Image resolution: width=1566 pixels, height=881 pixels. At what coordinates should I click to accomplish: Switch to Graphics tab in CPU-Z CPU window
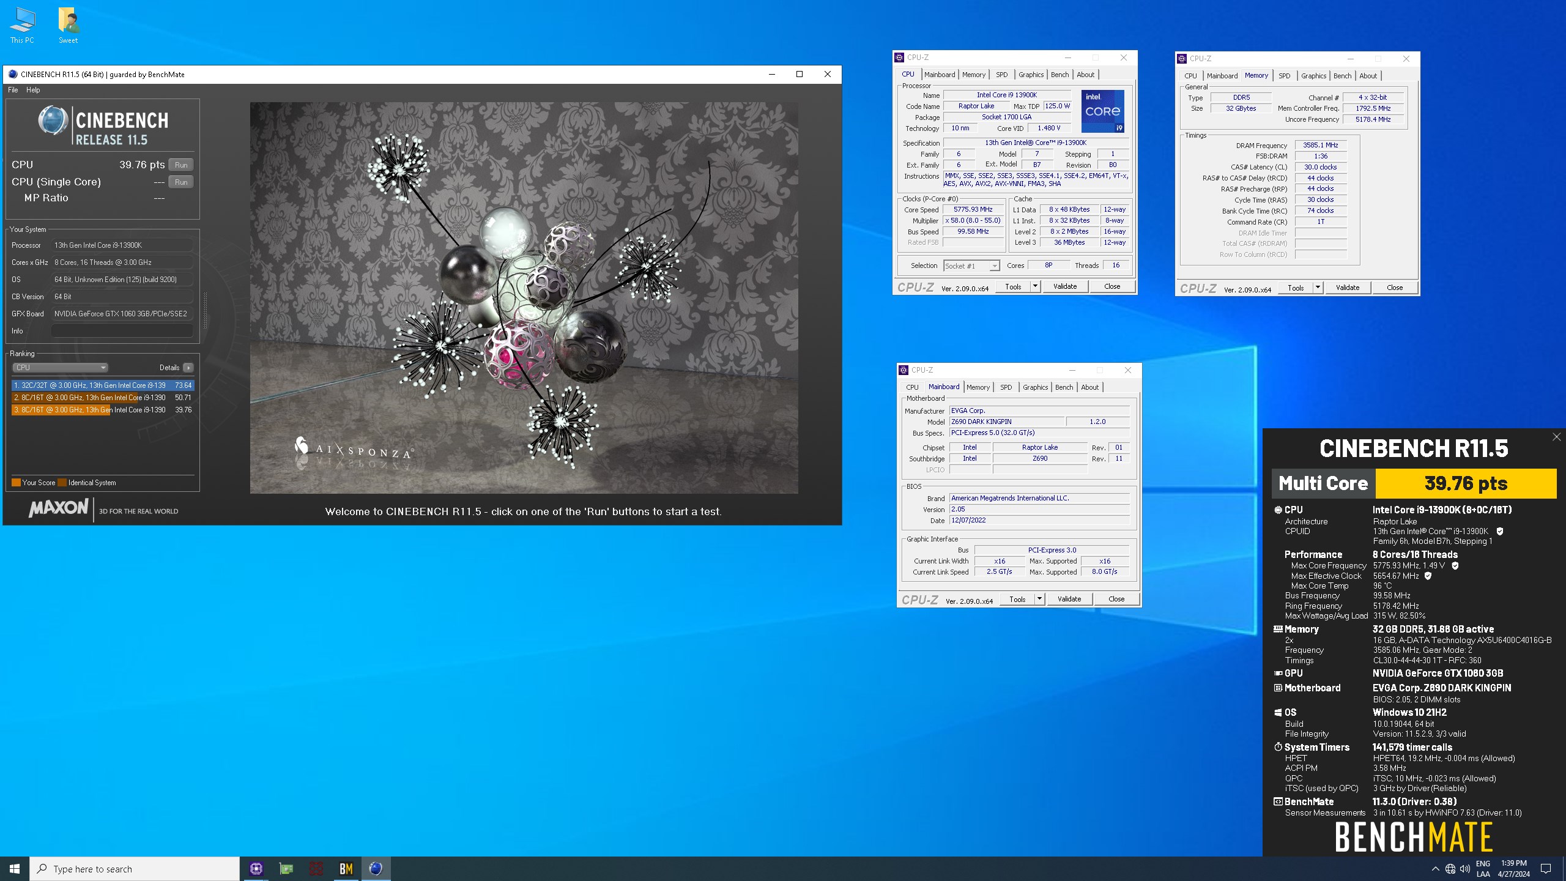1031,75
